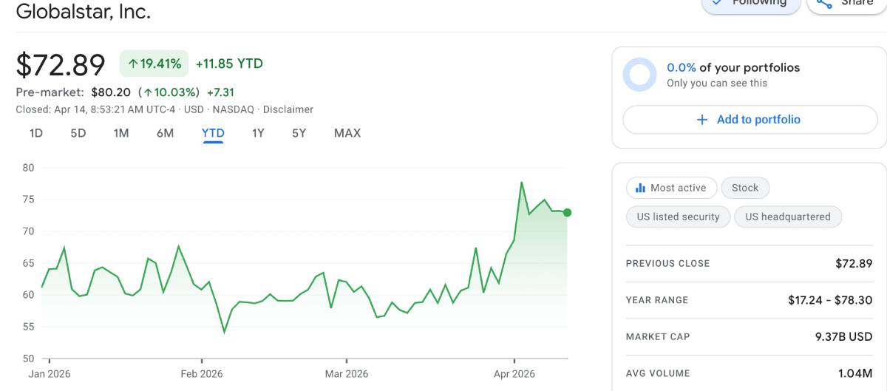Open the US listed security chip

point(678,217)
